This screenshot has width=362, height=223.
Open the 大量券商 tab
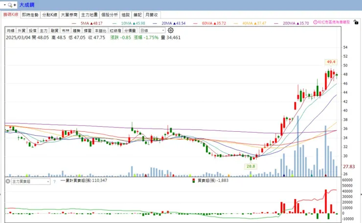(x=69, y=15)
